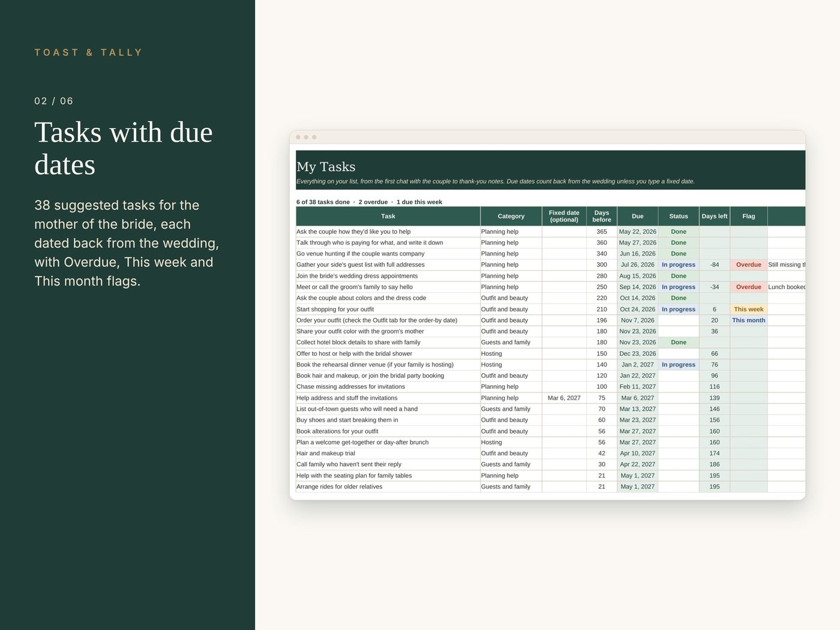This screenshot has width=840, height=630.
Task: Select the 'Share your outfit color' task
Action: click(x=388, y=331)
